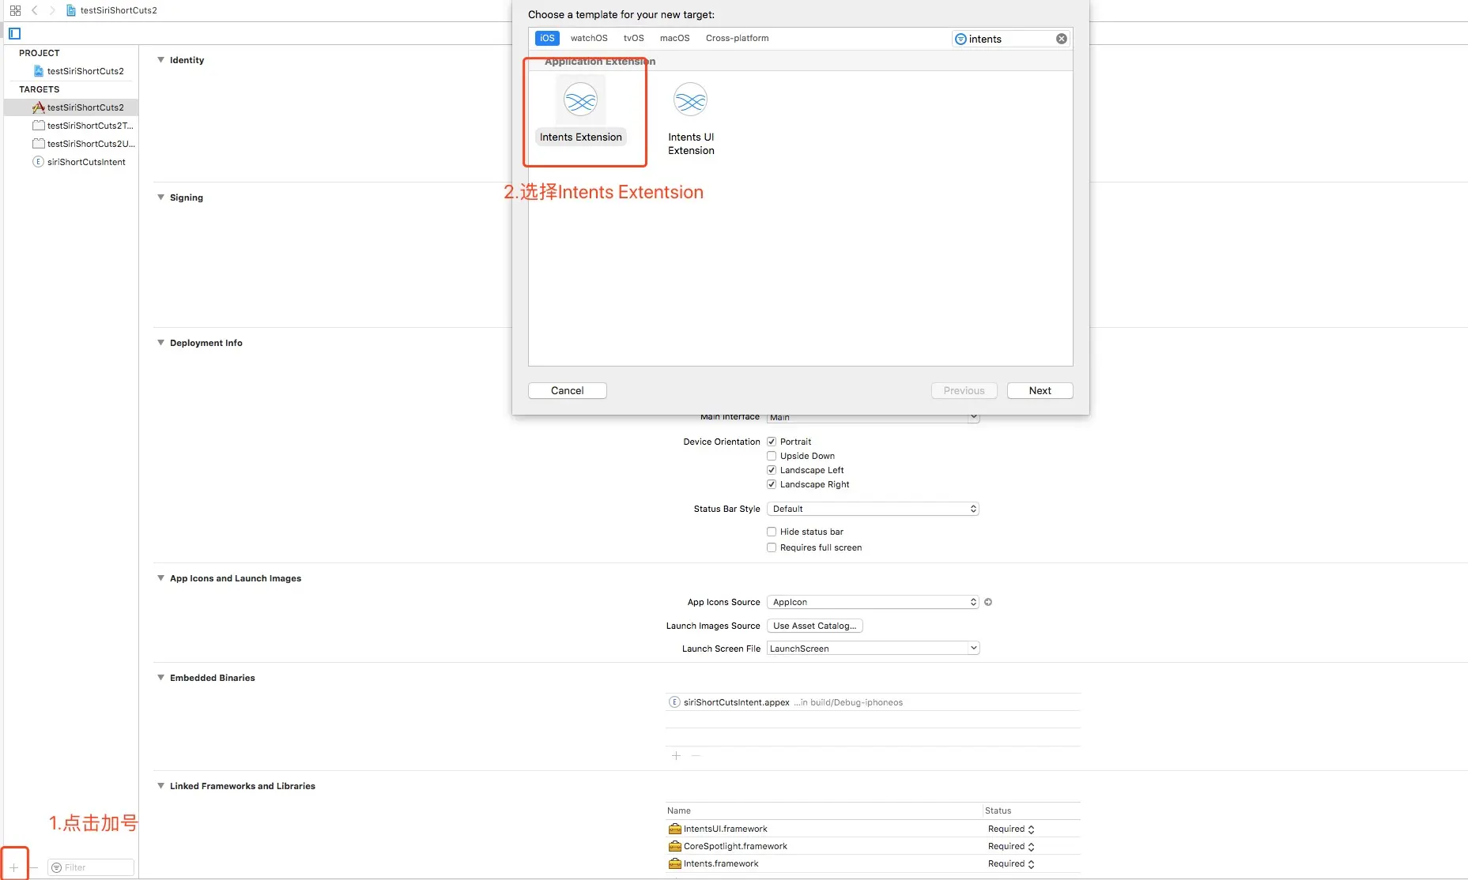Switch to the macOS template tab
This screenshot has height=880, width=1468.
coord(674,38)
